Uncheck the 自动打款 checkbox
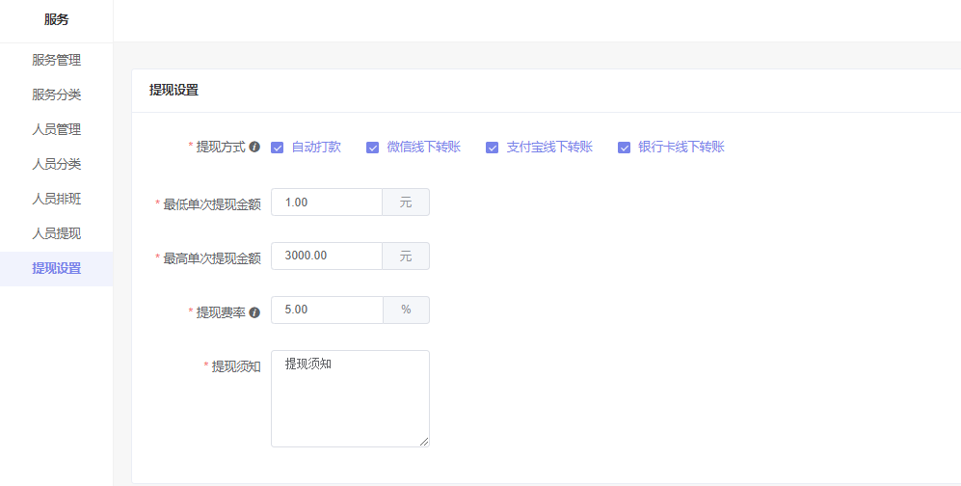 point(277,148)
